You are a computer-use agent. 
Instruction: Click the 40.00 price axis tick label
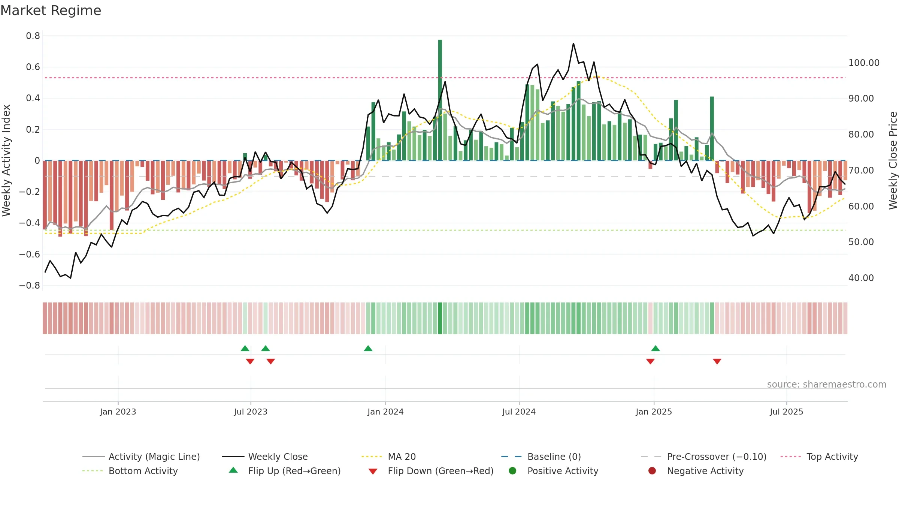click(x=861, y=278)
